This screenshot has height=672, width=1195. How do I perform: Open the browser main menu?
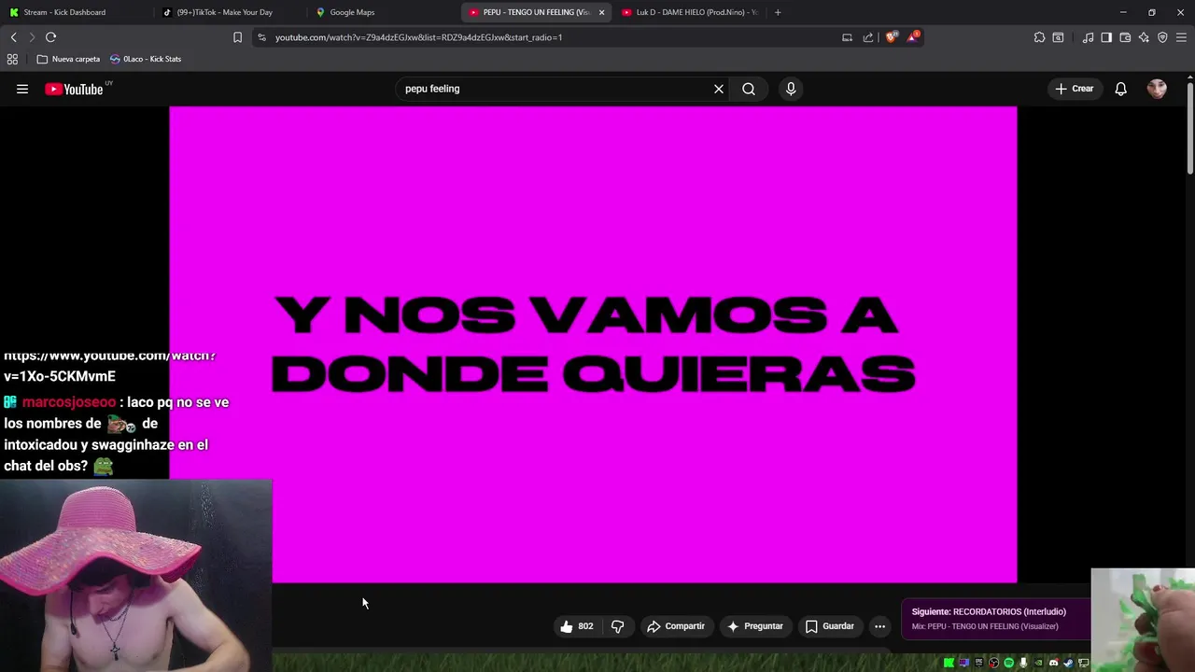coord(1181,37)
